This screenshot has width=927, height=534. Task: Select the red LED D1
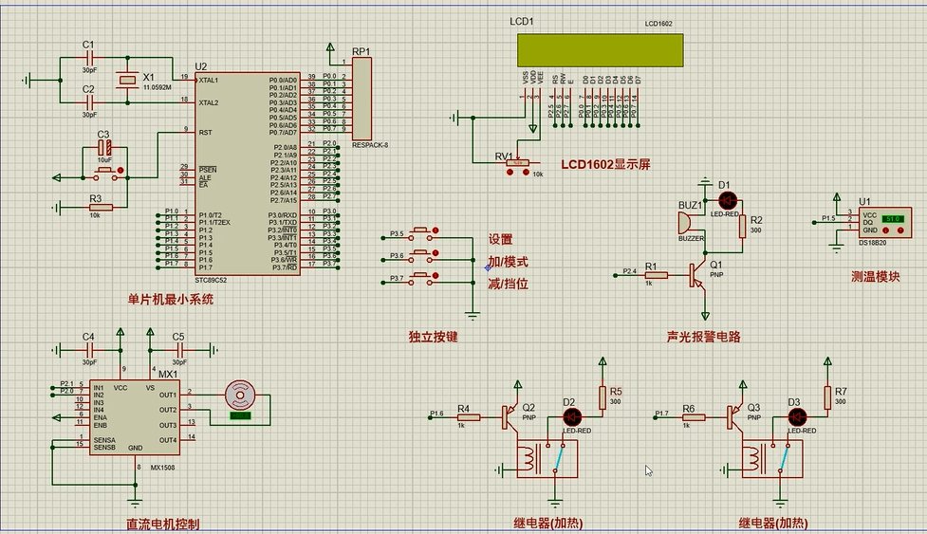pyautogui.click(x=728, y=200)
